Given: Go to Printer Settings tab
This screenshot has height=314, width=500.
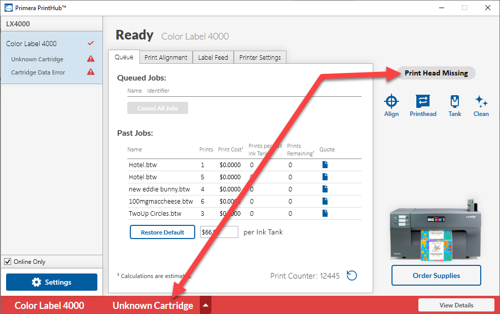Looking at the screenshot, I should [x=260, y=57].
